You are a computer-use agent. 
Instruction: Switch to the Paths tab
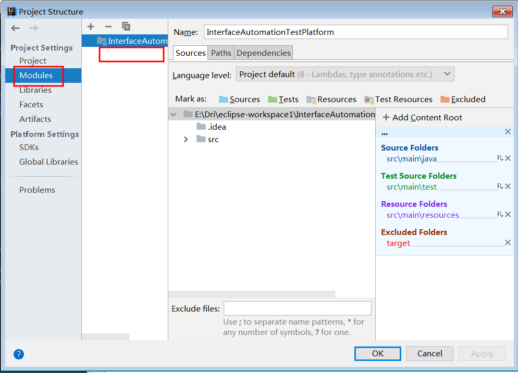click(x=221, y=53)
